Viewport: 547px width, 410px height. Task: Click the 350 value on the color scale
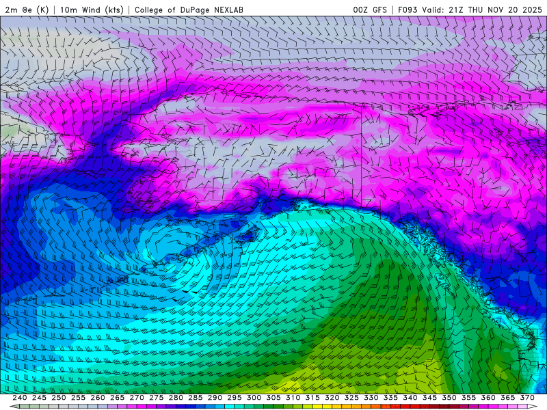tap(450, 398)
